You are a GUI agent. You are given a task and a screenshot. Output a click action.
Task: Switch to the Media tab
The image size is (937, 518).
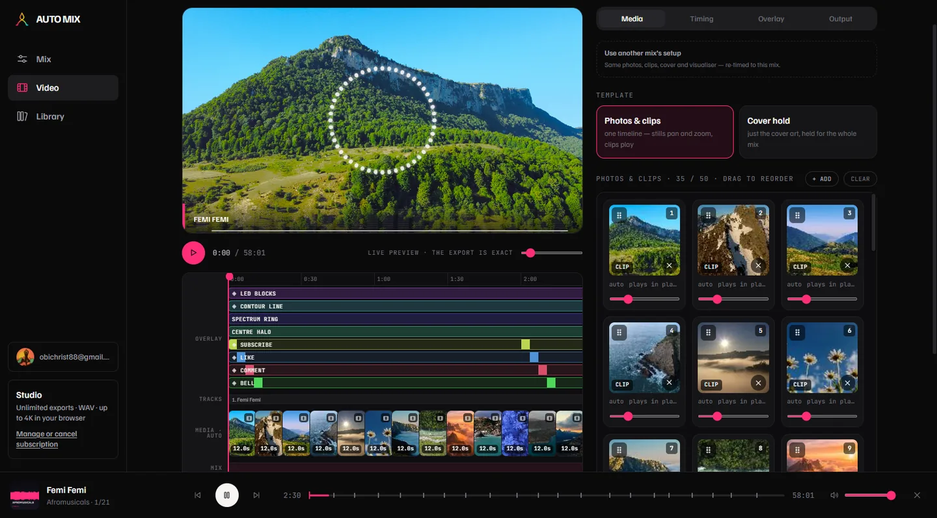point(632,19)
